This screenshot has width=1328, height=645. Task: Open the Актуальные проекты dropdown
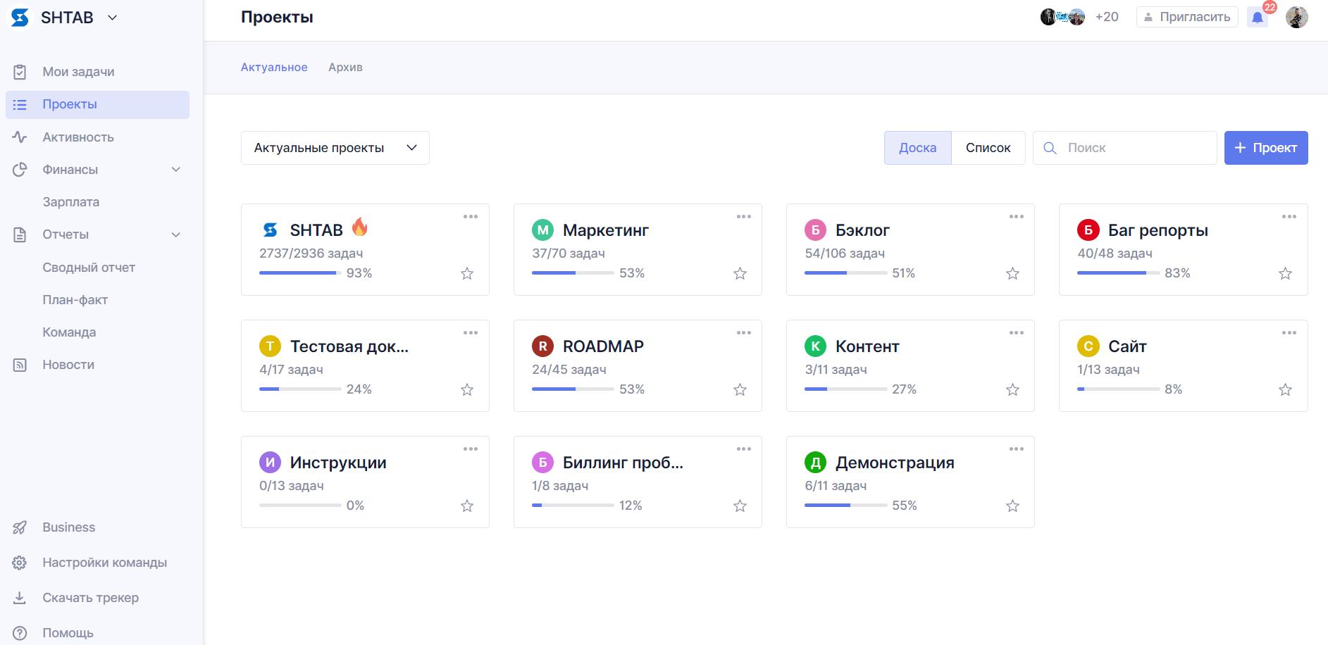(335, 148)
